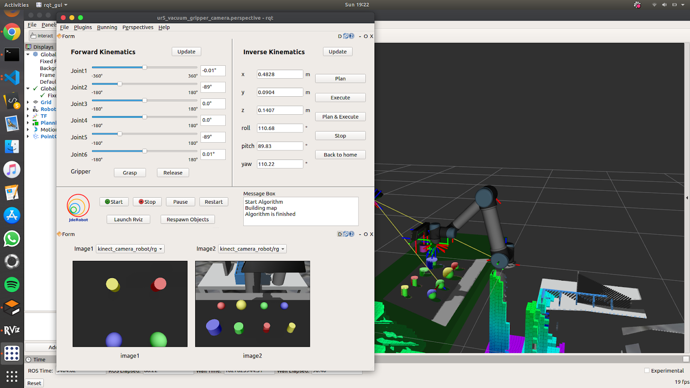
Task: Click the x position input field
Action: (279, 74)
